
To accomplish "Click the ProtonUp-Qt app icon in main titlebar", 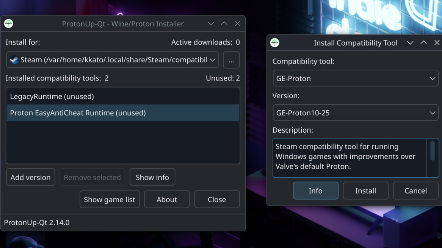I will click(x=8, y=23).
